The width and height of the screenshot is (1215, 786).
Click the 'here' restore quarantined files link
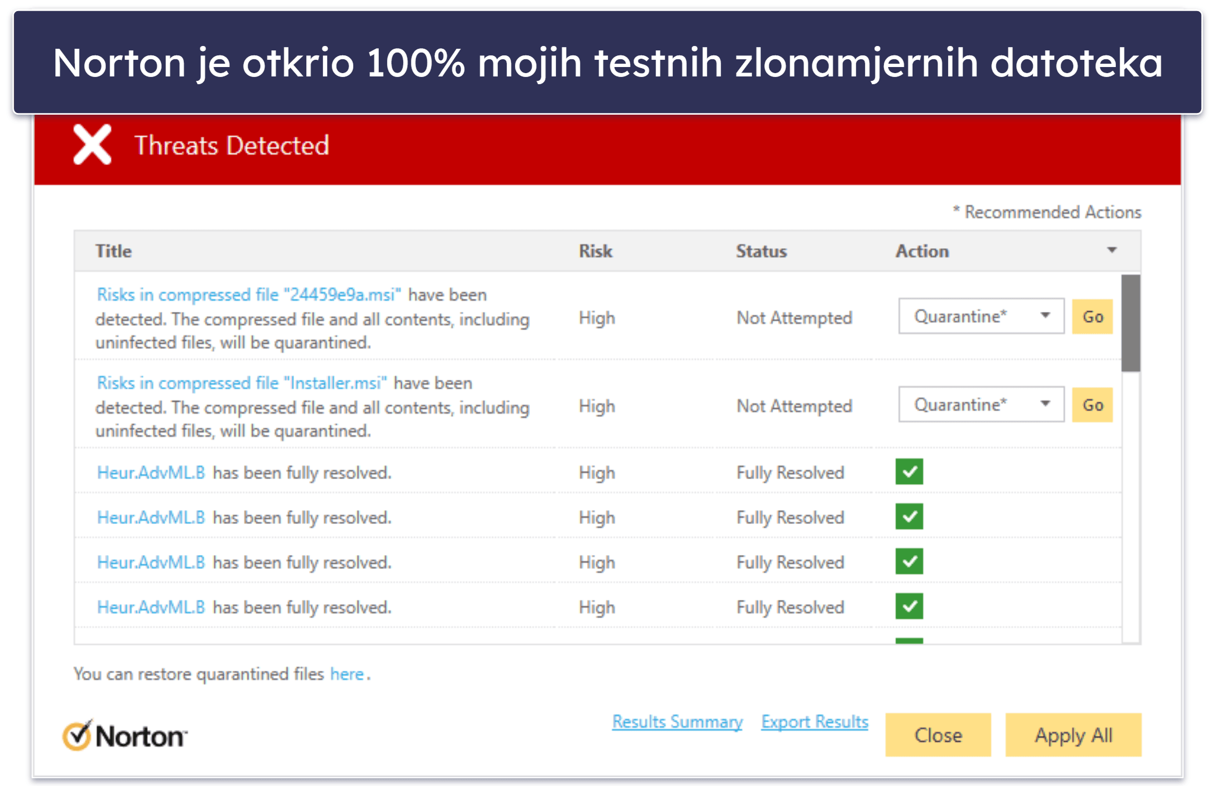click(x=347, y=674)
